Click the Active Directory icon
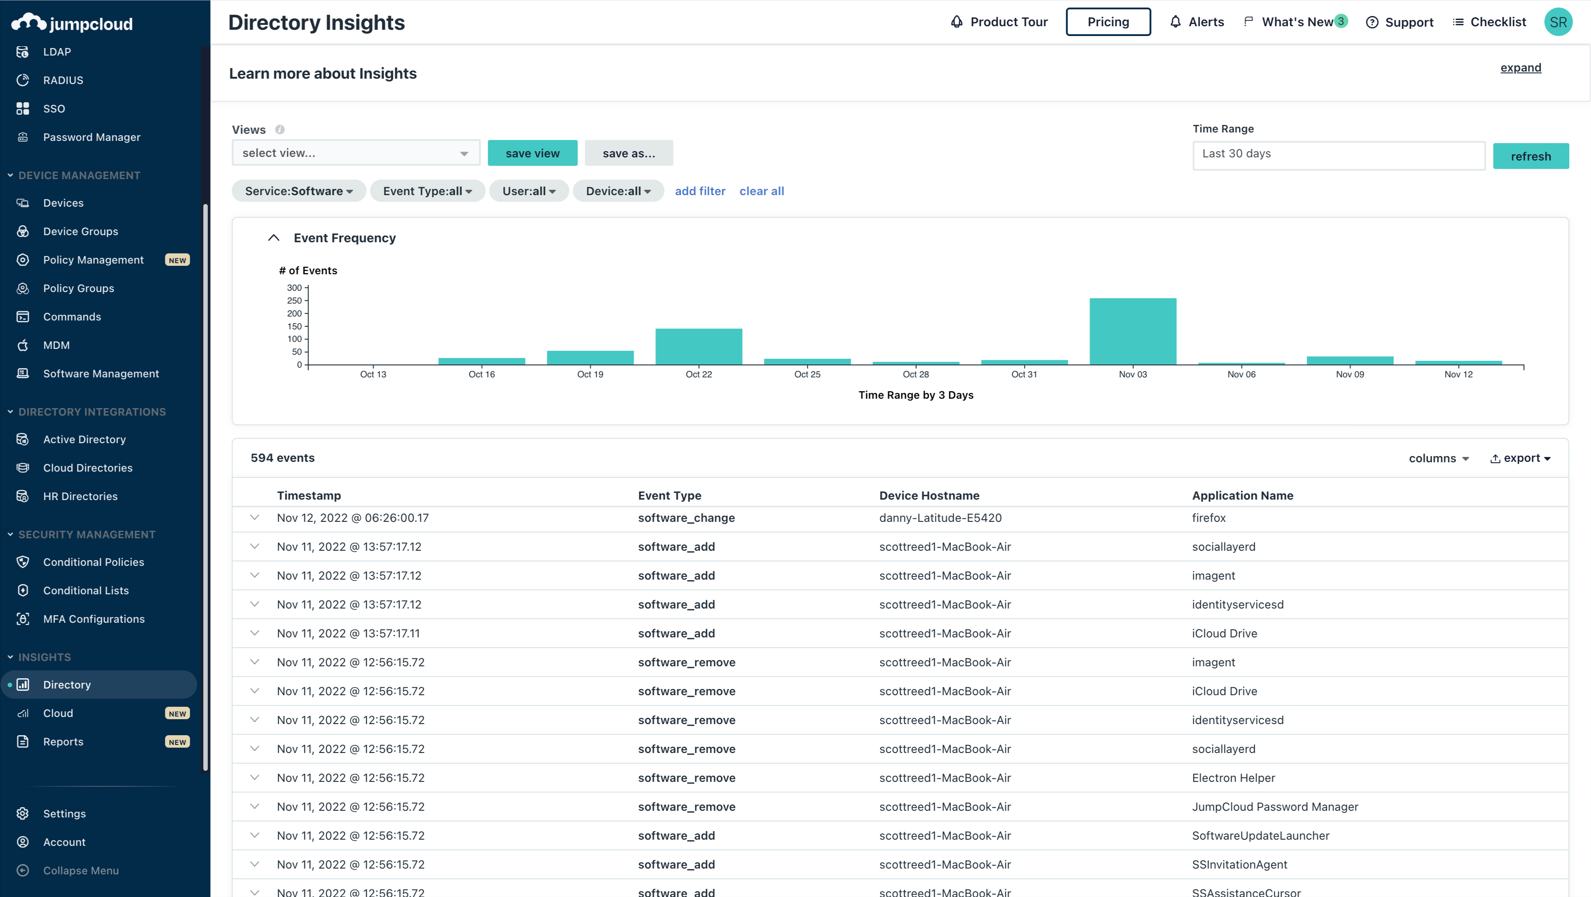Image resolution: width=1591 pixels, height=897 pixels. [23, 440]
